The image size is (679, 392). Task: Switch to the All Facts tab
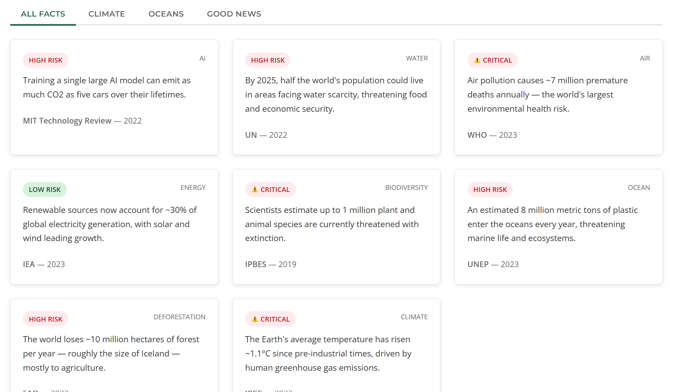pyautogui.click(x=43, y=14)
